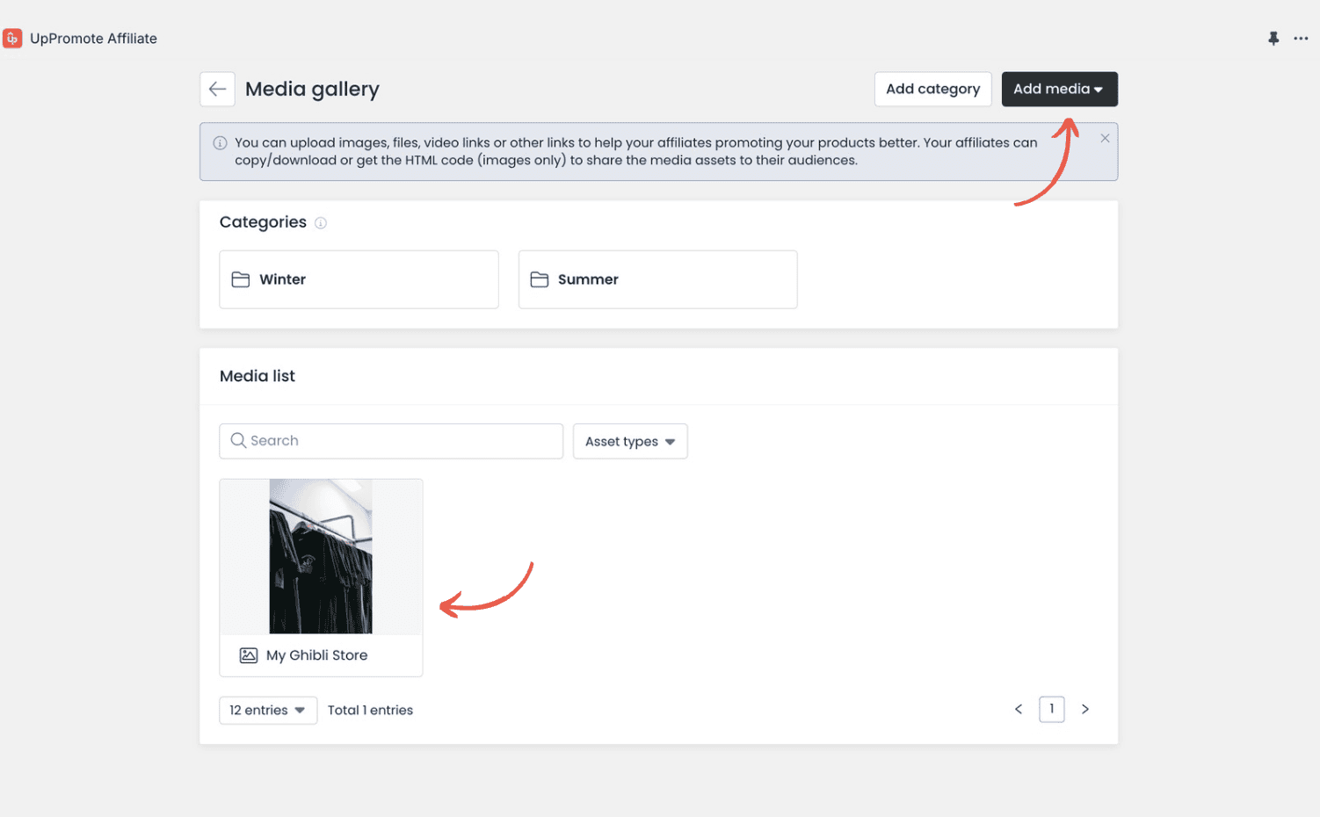Click the My Ghibli Store media title

317,655
